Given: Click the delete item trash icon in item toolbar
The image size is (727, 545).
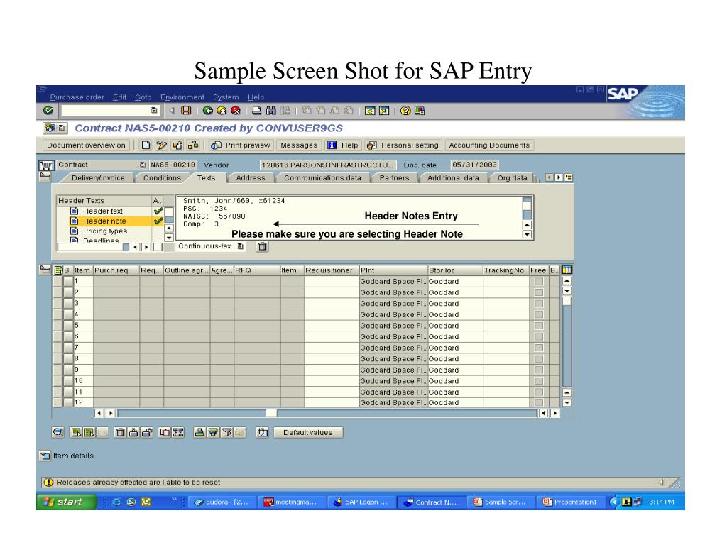Looking at the screenshot, I should click(120, 432).
